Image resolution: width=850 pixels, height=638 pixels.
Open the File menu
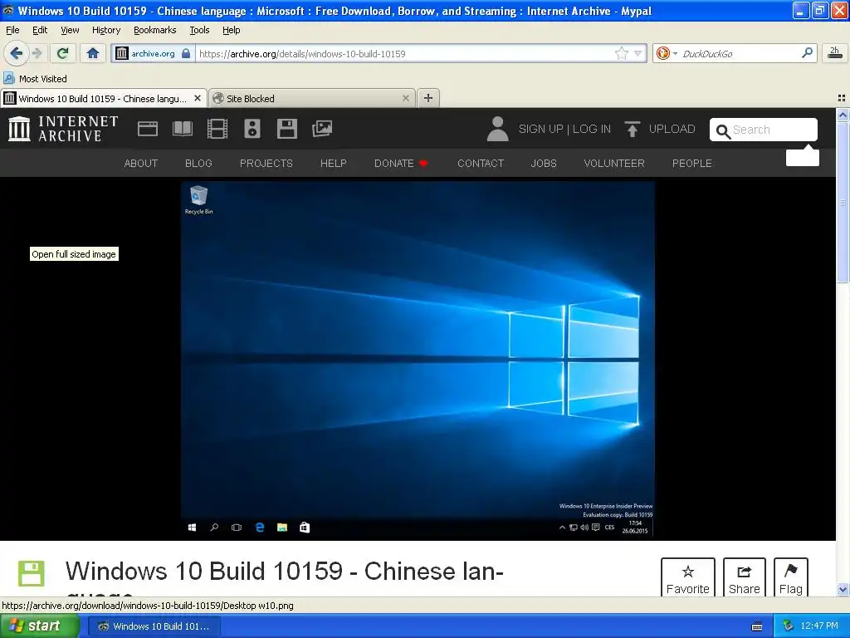(x=12, y=30)
